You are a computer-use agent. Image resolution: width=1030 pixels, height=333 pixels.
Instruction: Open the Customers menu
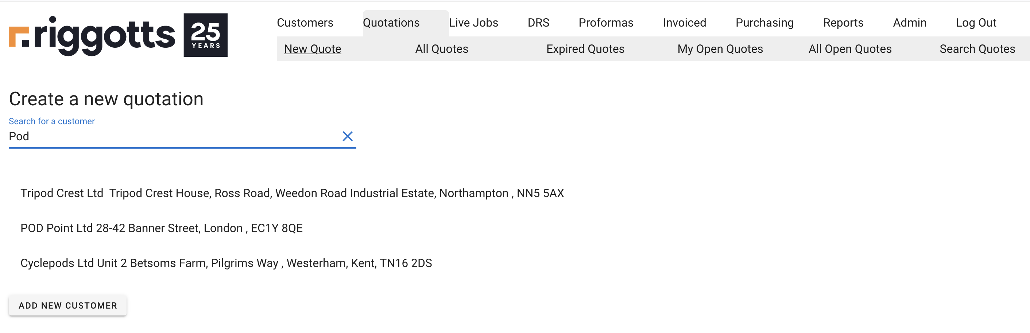[305, 23]
